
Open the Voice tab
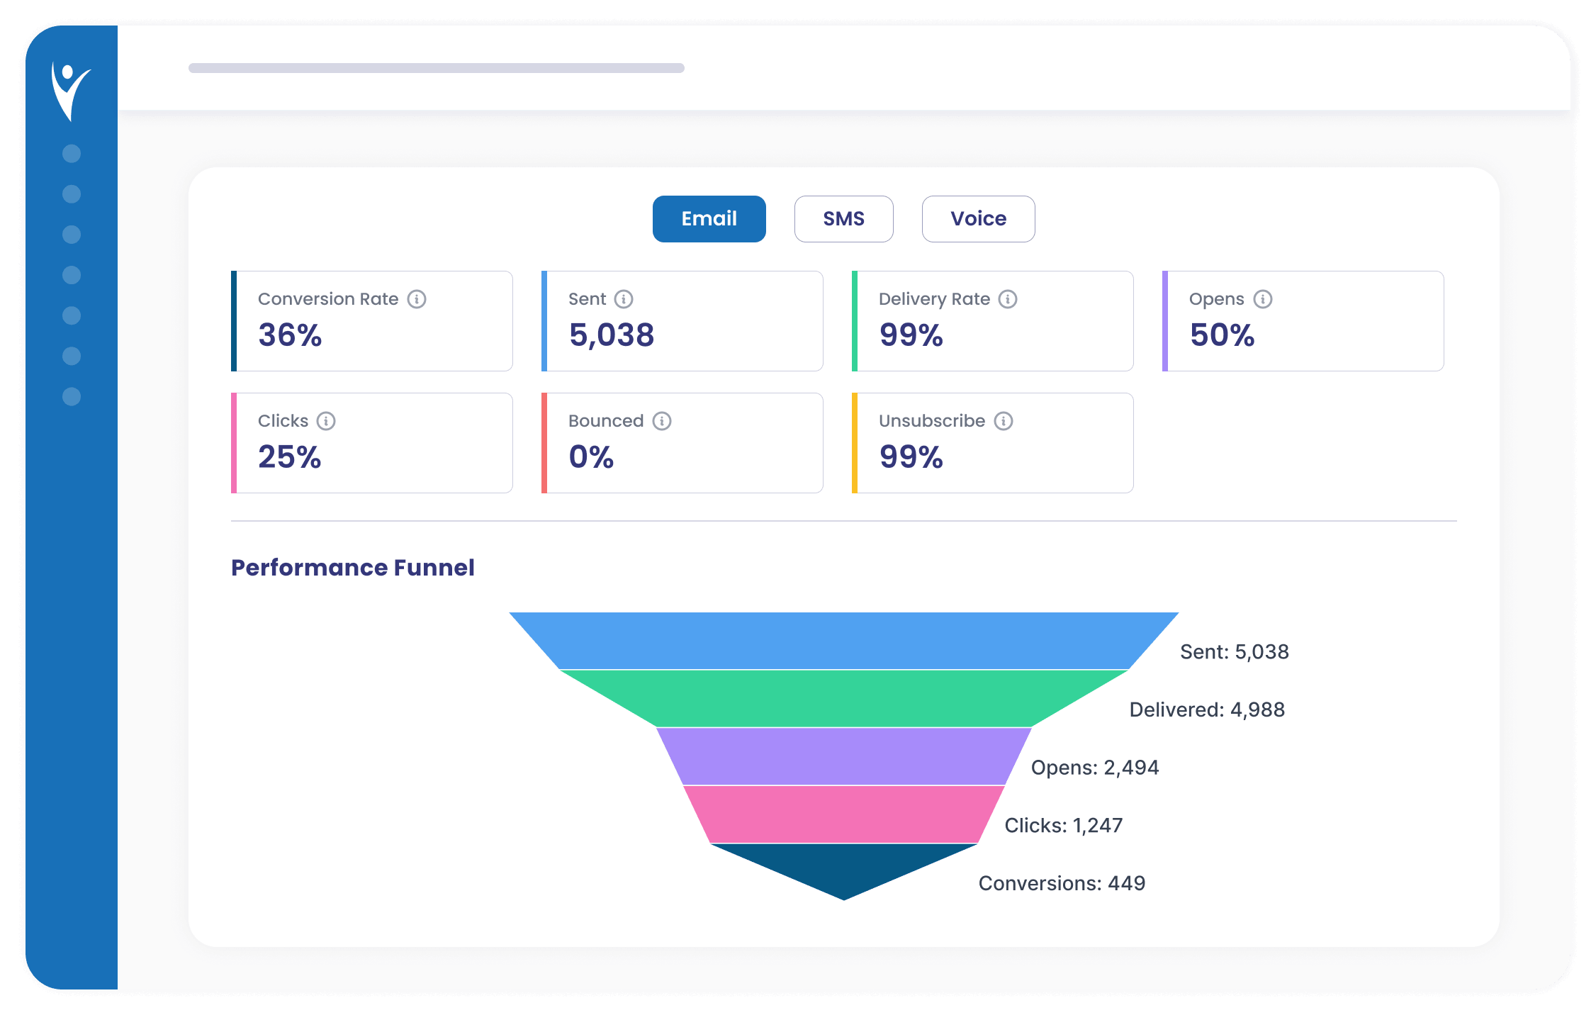tap(978, 219)
